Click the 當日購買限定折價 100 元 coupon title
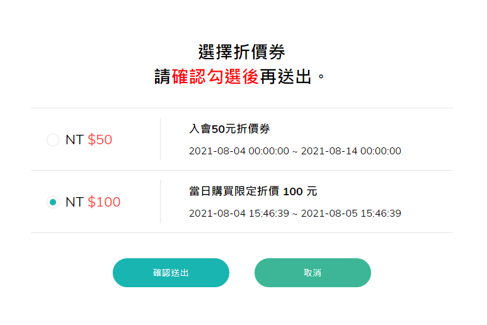The width and height of the screenshot is (487, 325). pos(253,191)
